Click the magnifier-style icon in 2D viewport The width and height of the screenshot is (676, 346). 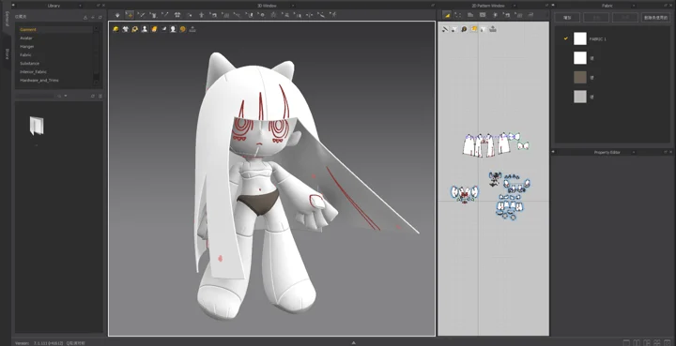tap(464, 29)
